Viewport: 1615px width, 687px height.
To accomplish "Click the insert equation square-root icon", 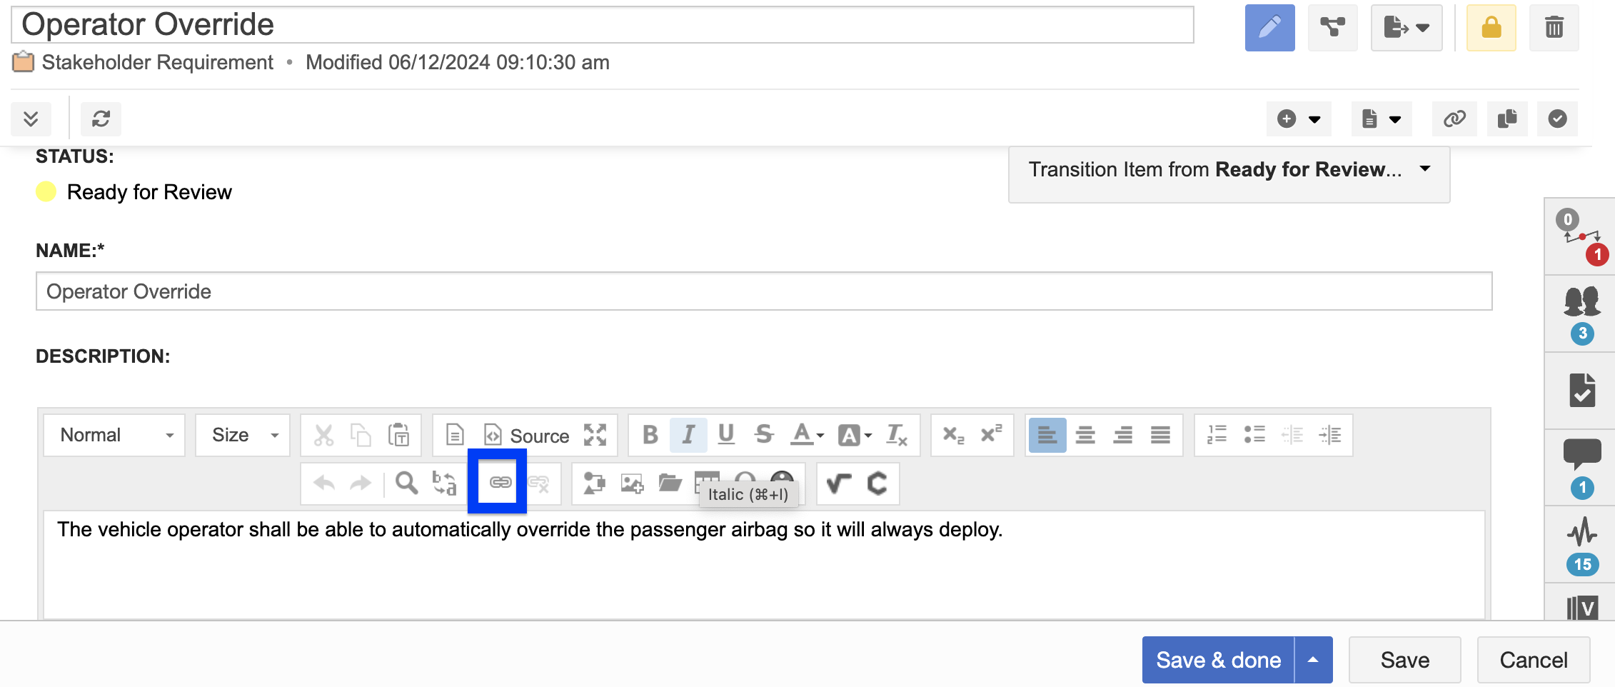I will coord(838,483).
